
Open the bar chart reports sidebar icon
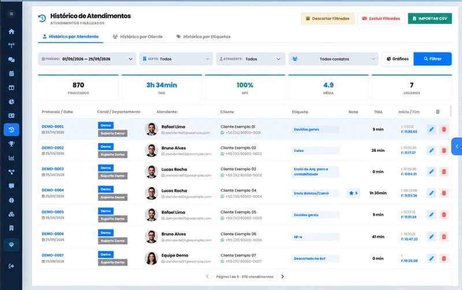11,158
